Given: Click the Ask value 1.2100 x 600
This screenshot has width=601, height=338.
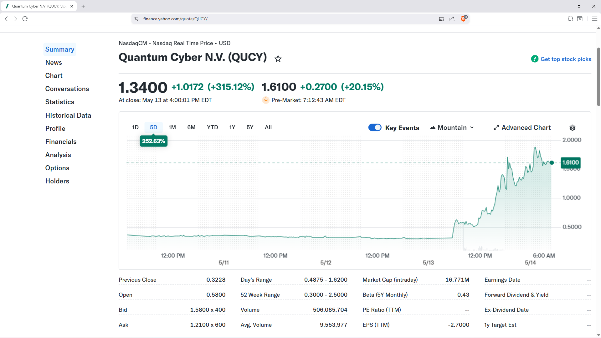Looking at the screenshot, I should tap(208, 325).
